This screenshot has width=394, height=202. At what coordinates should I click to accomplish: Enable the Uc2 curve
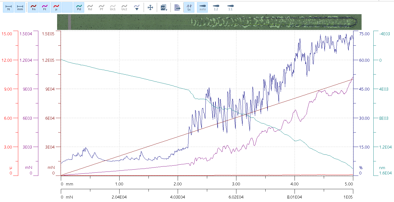click(124, 7)
